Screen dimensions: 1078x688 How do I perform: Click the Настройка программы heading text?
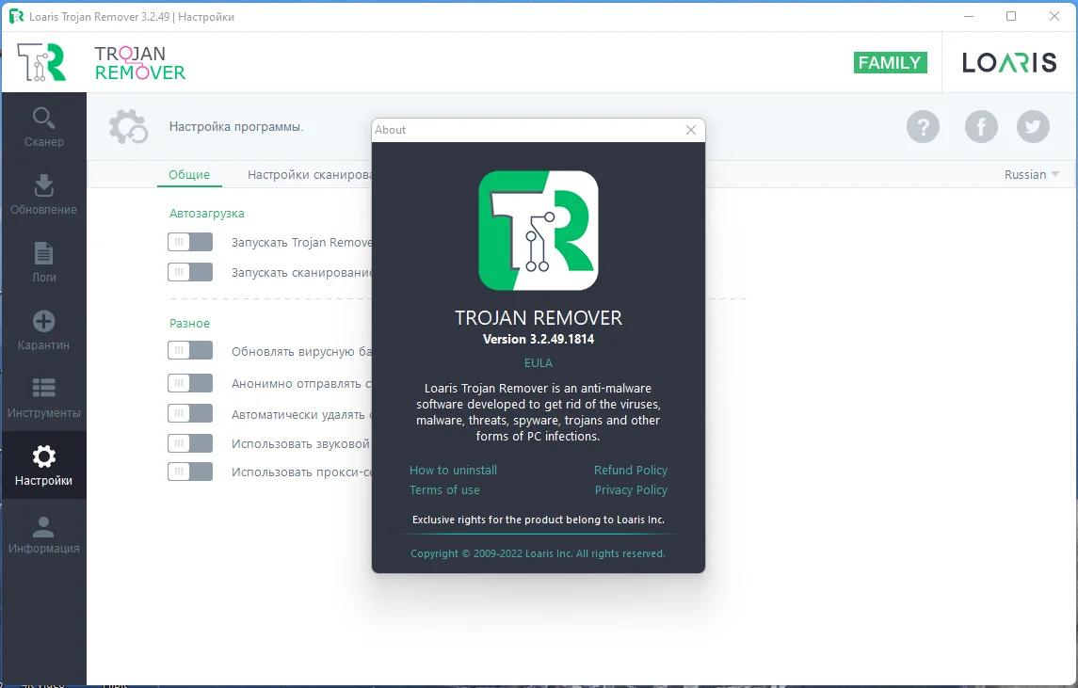(235, 126)
